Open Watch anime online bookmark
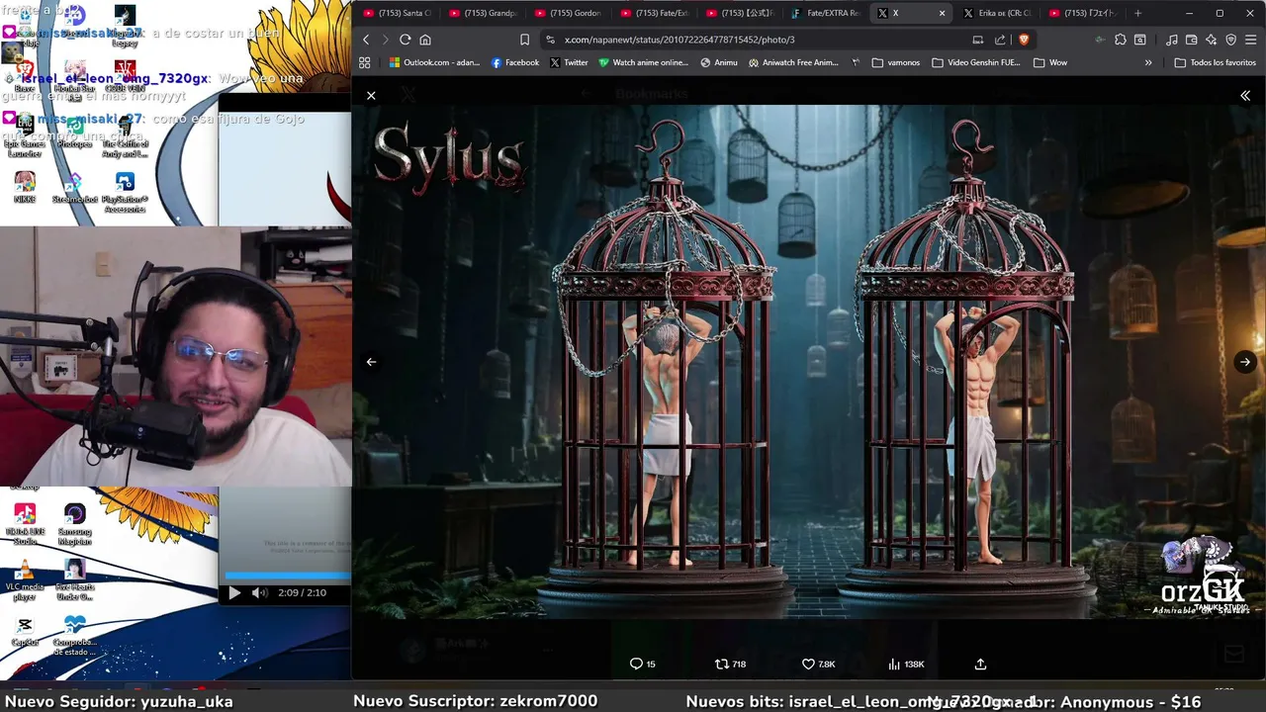Viewport: 1266px width, 712px height. click(643, 62)
